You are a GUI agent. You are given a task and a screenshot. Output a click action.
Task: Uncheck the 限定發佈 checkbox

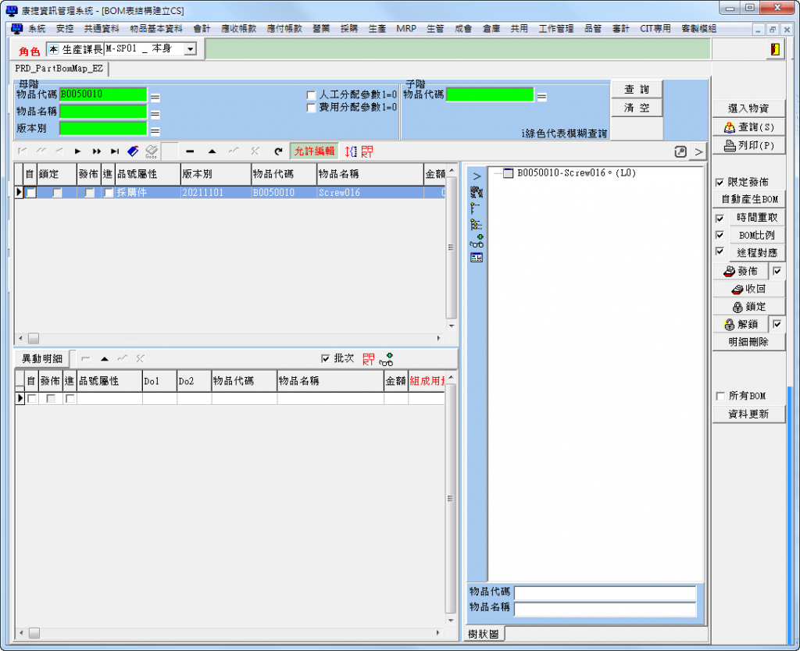[x=720, y=182]
